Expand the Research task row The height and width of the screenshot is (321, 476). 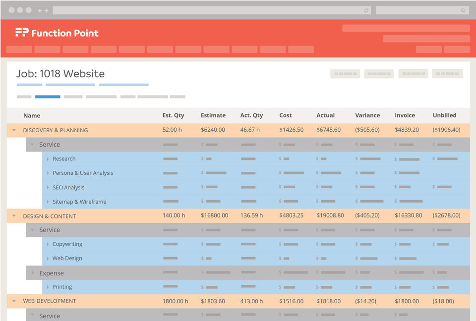[x=48, y=159]
